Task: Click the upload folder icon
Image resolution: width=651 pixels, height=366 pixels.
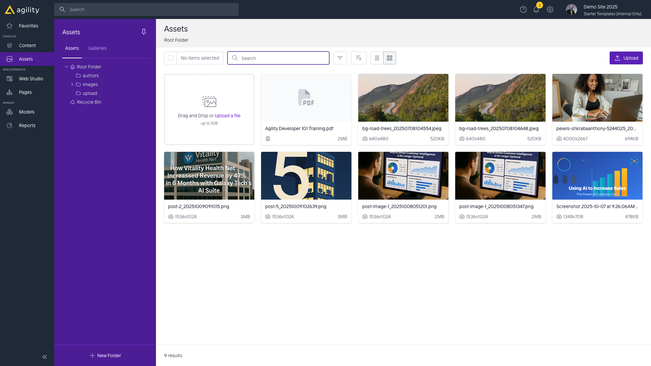Action: pos(78,93)
